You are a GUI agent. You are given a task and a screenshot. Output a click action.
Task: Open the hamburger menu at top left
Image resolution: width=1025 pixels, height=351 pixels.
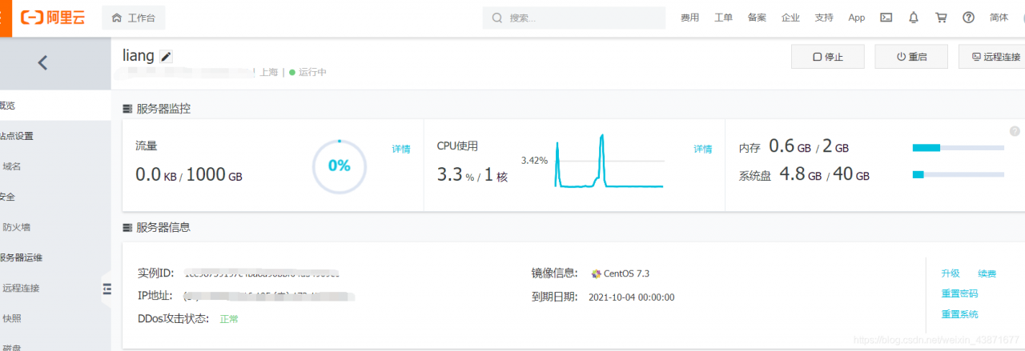coord(6,18)
